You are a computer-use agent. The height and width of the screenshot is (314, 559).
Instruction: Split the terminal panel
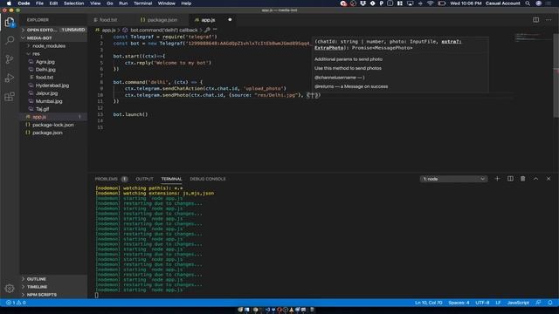click(x=510, y=179)
